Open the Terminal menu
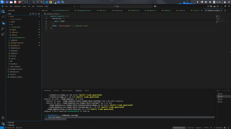This screenshot has width=231, height=129. [40, 6]
